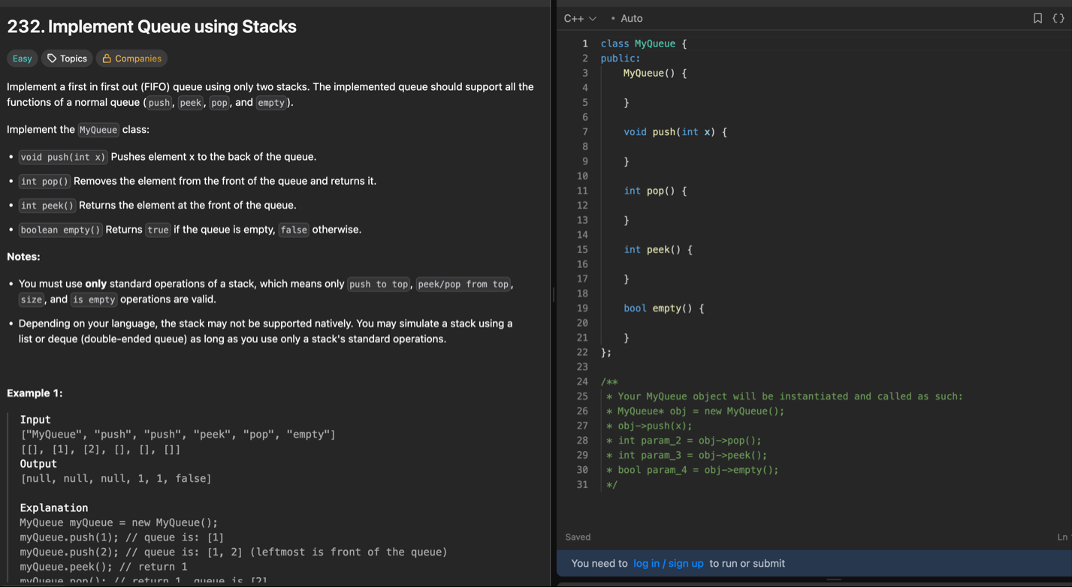The width and height of the screenshot is (1072, 587).
Task: Click the "false" chip before "otherwise"
Action: (x=294, y=230)
